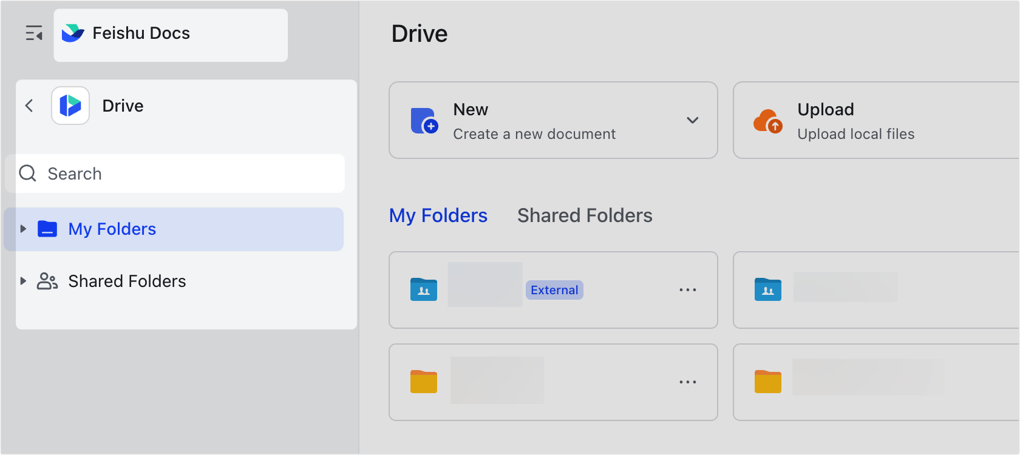The height and width of the screenshot is (455, 1020).
Task: Click the Feishu Docs logo
Action: coord(73,33)
